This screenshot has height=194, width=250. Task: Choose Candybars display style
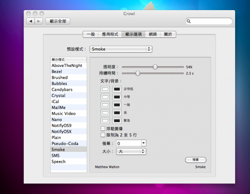coord(69,90)
